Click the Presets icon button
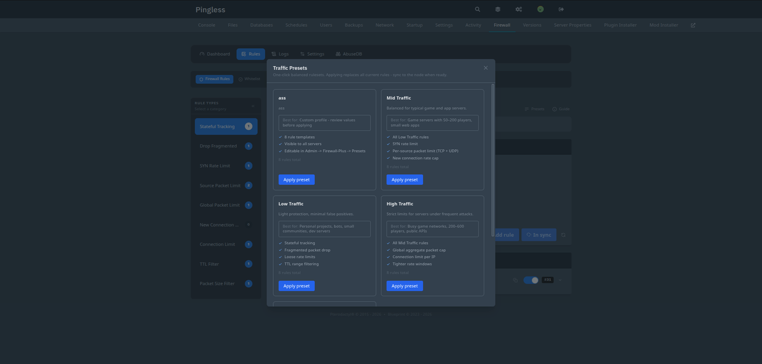Image resolution: width=762 pixels, height=364 pixels. [x=535, y=109]
